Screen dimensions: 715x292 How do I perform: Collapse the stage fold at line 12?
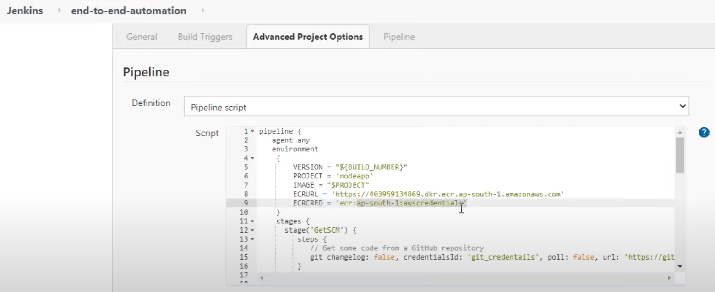[x=252, y=230]
